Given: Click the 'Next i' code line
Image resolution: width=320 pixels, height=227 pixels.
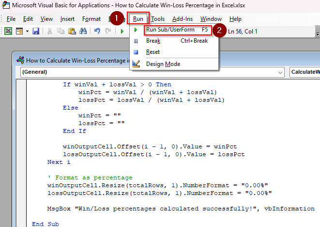Looking at the screenshot, I should point(59,162).
